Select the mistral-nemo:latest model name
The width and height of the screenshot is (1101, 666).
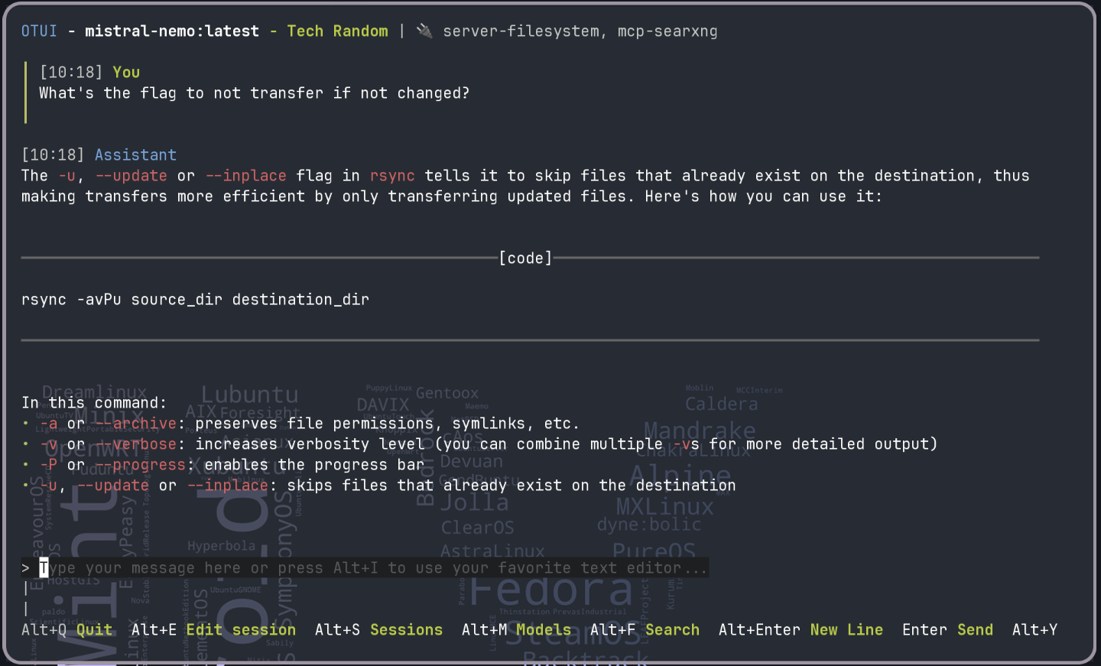[x=172, y=31]
